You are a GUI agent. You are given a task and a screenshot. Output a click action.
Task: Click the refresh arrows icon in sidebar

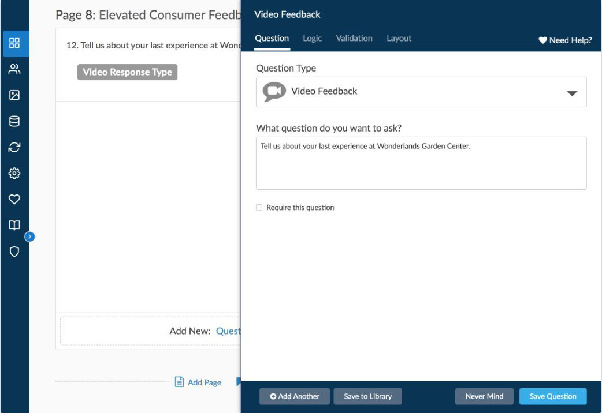pyautogui.click(x=14, y=147)
